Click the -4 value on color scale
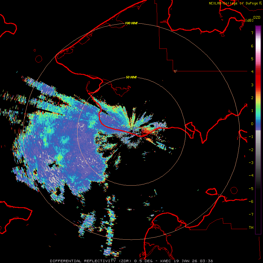 click(x=251, y=175)
